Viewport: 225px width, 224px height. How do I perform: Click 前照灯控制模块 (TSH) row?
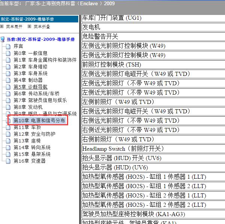(x=153, y=64)
